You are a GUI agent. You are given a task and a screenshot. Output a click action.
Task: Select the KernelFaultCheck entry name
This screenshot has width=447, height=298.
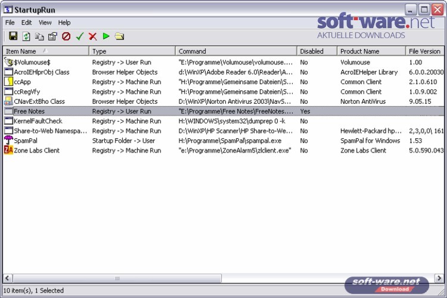click(38, 121)
